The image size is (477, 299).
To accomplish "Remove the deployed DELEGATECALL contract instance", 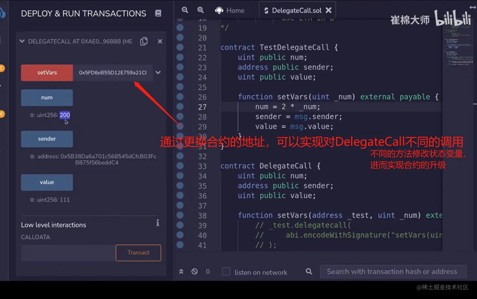I will click(160, 41).
